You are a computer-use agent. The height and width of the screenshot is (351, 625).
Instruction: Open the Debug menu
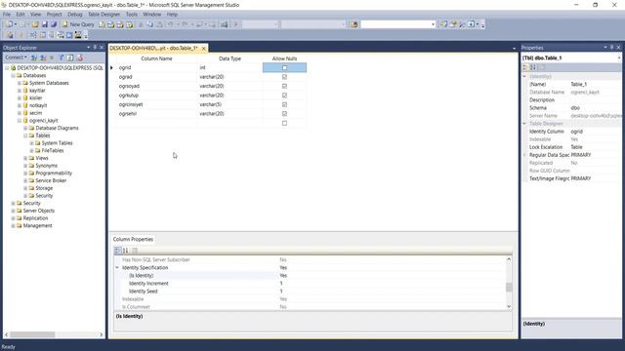tap(74, 15)
